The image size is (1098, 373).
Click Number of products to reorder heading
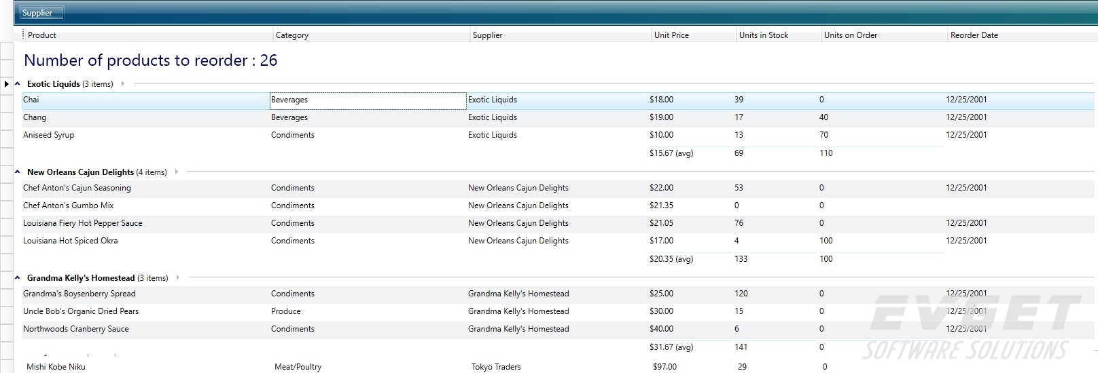tap(151, 60)
